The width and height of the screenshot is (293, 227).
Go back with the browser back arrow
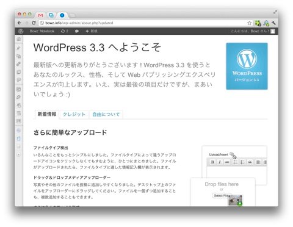pyautogui.click(x=20, y=23)
